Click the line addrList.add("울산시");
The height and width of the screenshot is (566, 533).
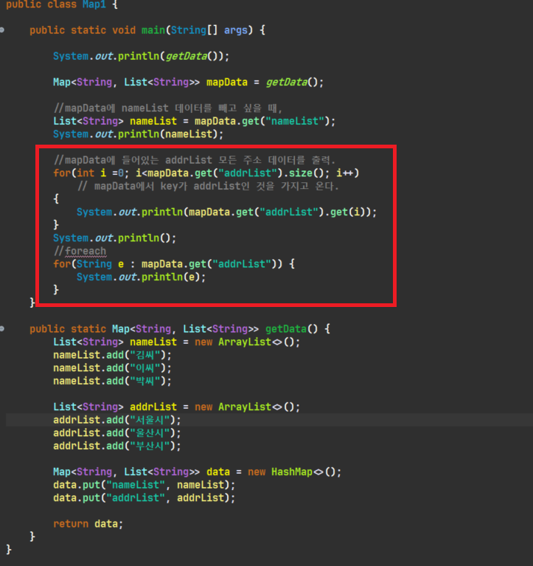pos(116,433)
